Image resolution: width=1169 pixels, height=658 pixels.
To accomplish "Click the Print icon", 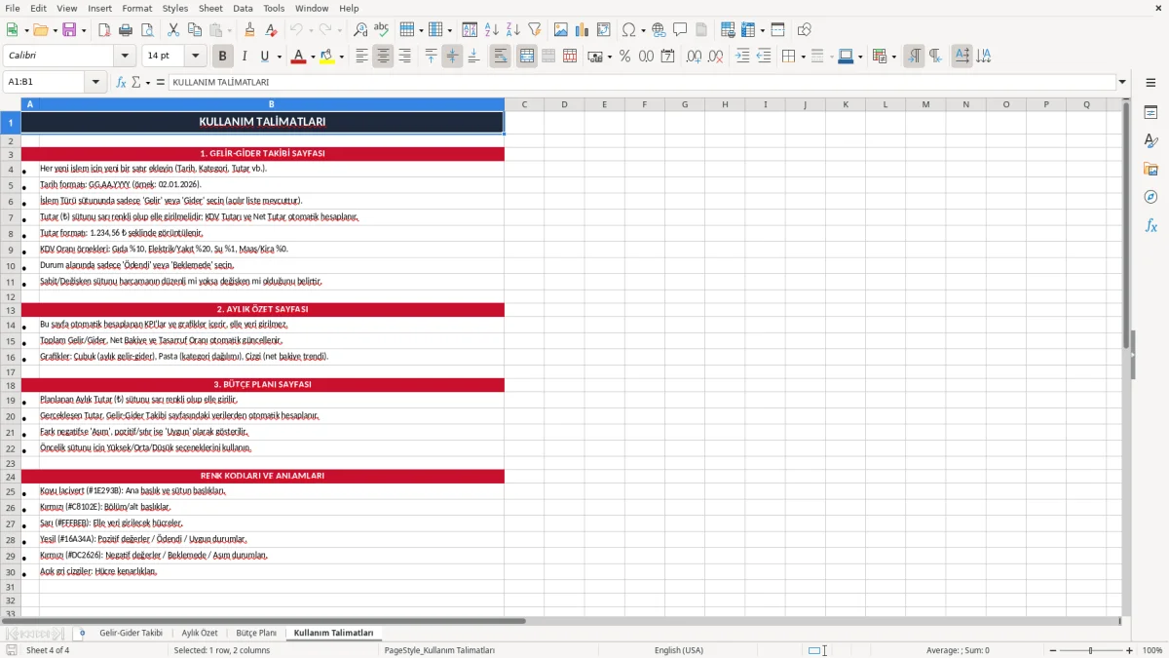I will (126, 30).
